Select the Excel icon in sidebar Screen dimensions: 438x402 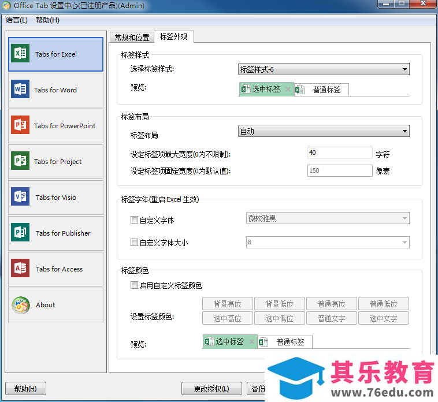(20, 53)
